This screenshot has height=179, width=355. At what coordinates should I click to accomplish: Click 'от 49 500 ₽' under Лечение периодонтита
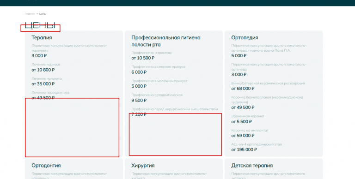pos(43,98)
